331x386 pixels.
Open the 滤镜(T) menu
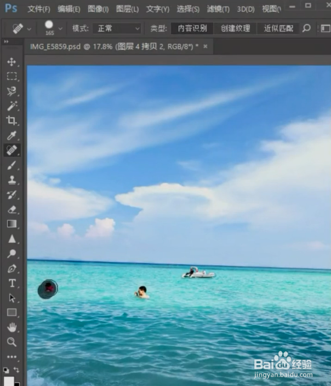[218, 9]
